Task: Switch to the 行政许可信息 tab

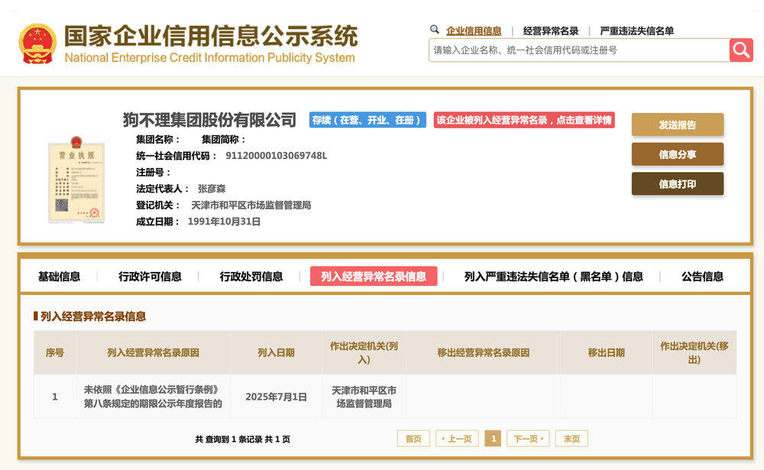Action: pyautogui.click(x=151, y=276)
